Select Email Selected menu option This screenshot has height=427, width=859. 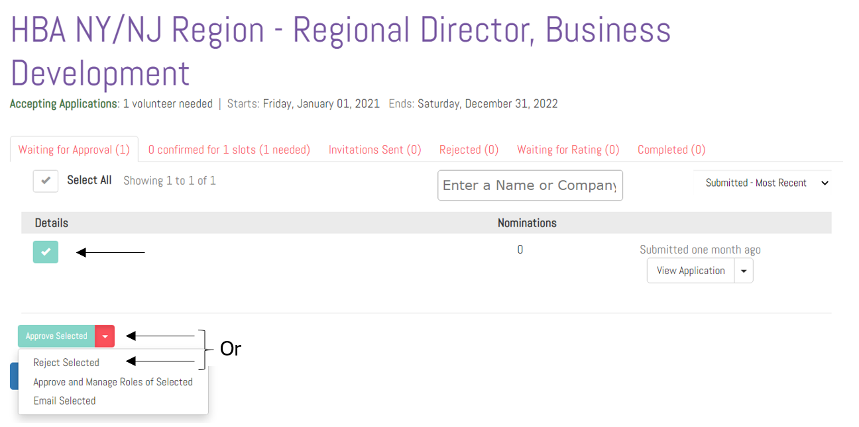point(64,401)
